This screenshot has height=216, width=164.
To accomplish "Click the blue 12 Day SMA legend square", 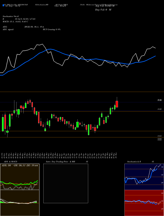I will point(3,5).
